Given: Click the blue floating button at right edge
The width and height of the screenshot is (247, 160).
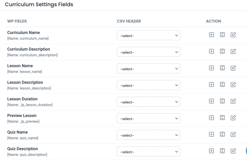Looking at the screenshot, I should (246, 150).
